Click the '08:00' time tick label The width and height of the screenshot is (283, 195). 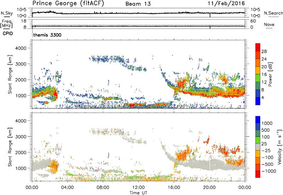tap(103, 188)
